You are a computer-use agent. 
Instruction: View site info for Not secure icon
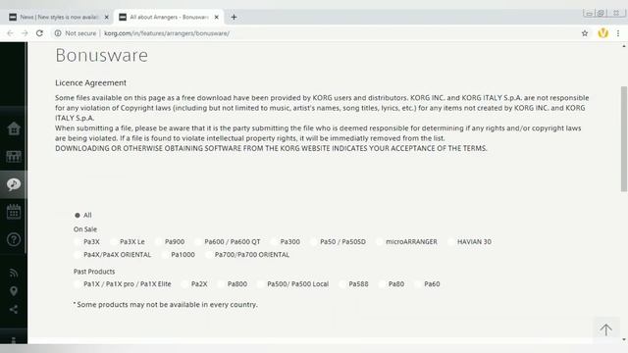tap(58, 33)
